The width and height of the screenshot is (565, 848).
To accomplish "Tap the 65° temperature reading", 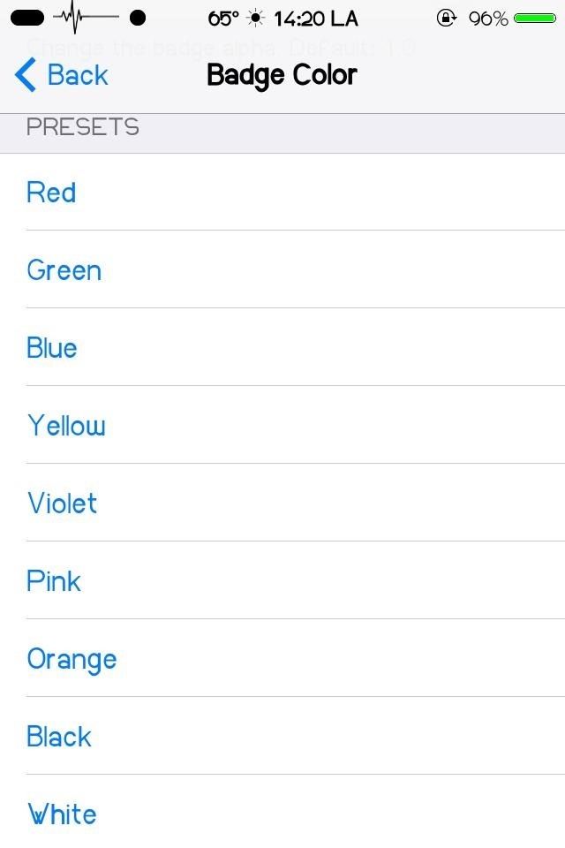I will point(223,18).
